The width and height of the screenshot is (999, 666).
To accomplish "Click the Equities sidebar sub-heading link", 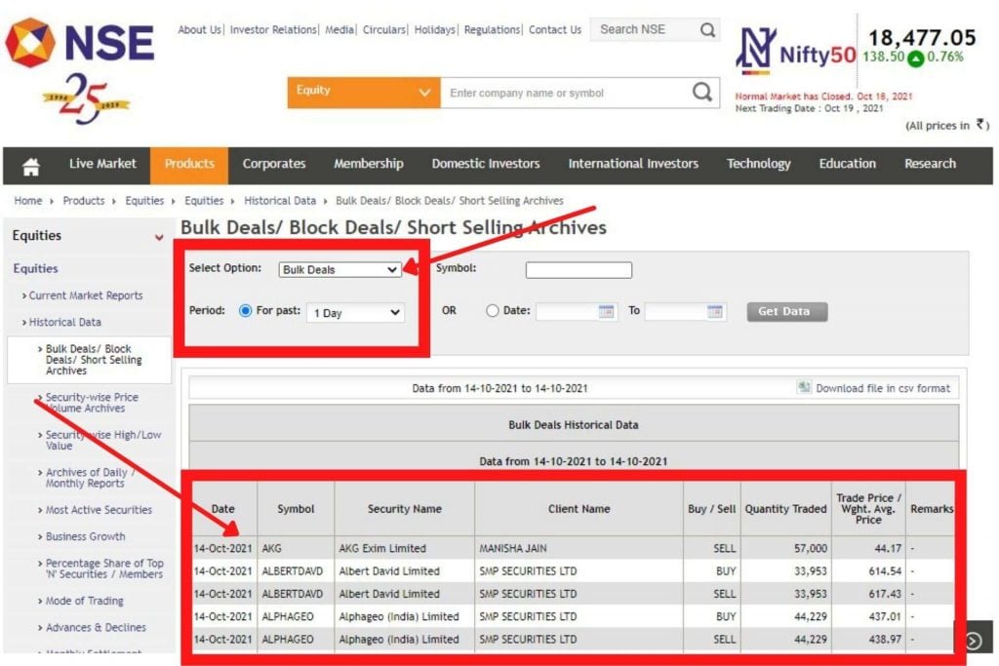I will [x=36, y=269].
